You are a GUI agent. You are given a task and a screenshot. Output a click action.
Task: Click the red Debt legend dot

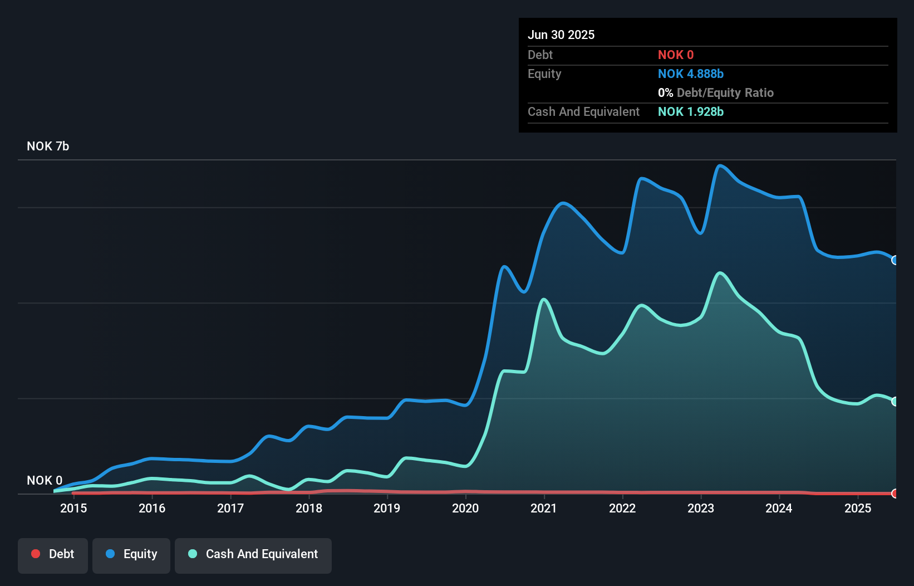(x=36, y=554)
